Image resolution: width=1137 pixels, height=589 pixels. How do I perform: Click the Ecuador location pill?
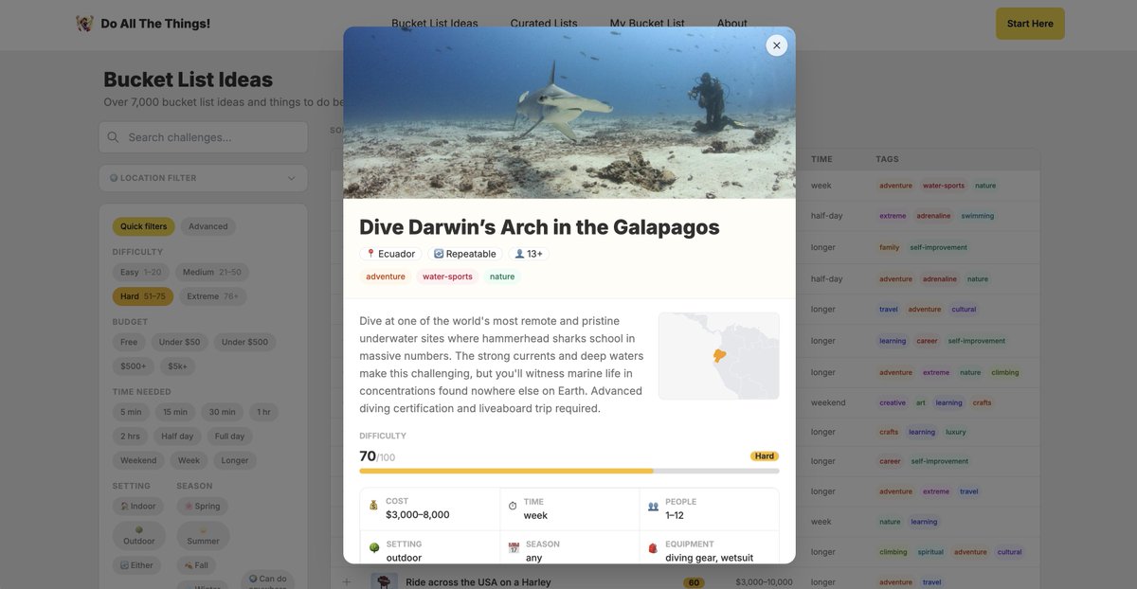click(390, 254)
